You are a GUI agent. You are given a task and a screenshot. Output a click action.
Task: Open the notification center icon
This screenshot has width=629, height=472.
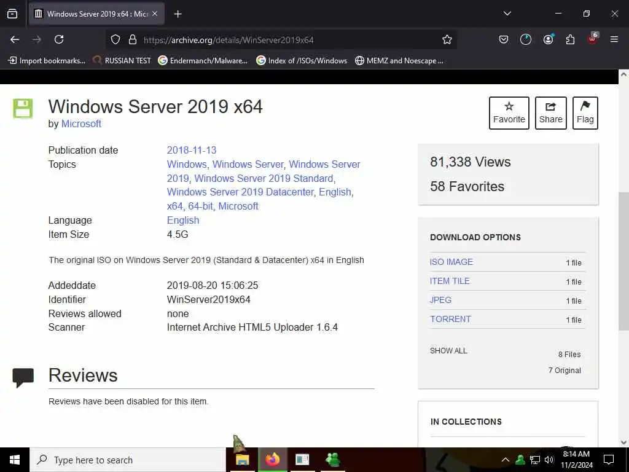[x=609, y=460]
